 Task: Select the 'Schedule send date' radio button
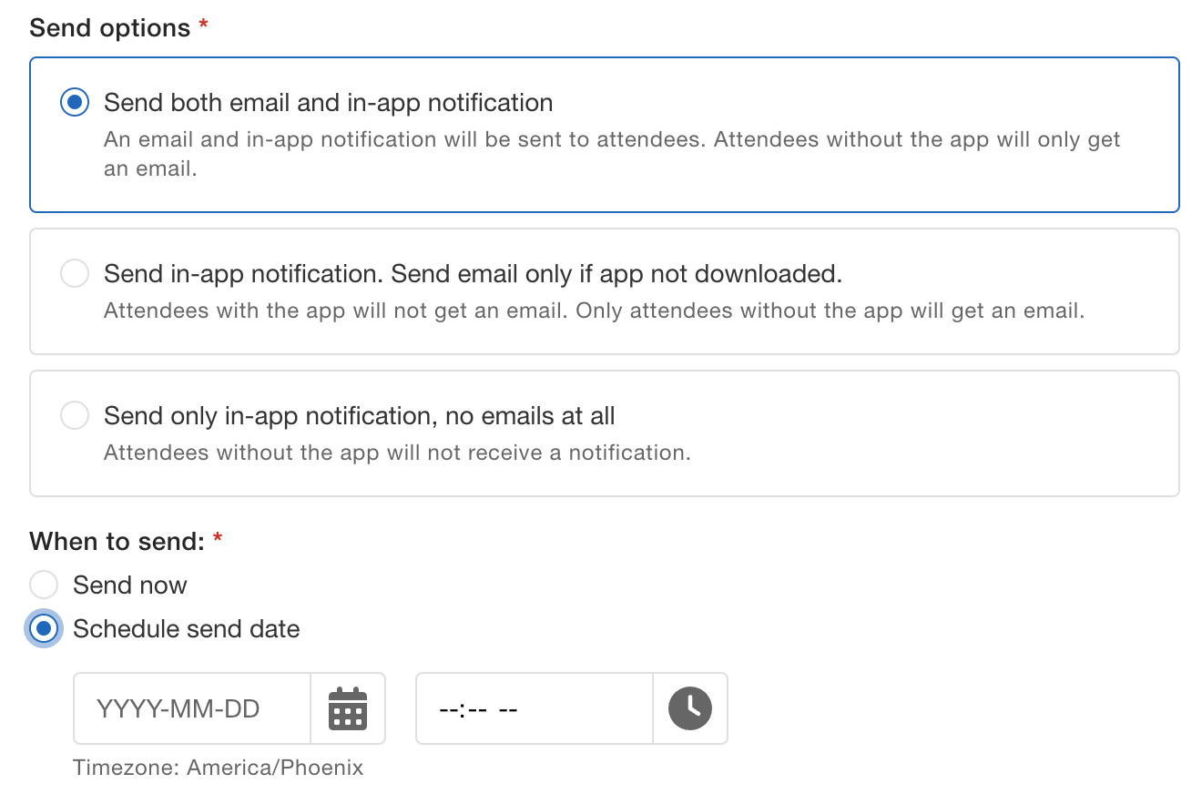(44, 628)
